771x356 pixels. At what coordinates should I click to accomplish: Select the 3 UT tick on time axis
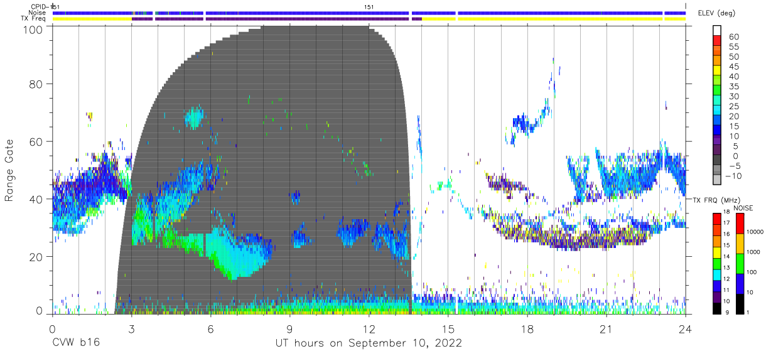pyautogui.click(x=131, y=329)
